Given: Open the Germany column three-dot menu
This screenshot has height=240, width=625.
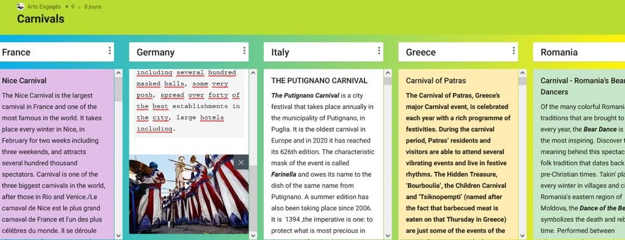Looking at the screenshot, I should tap(244, 51).
